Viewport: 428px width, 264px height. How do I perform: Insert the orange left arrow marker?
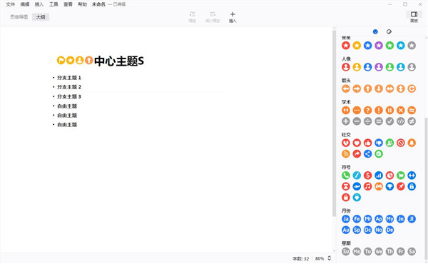[x=346, y=88]
